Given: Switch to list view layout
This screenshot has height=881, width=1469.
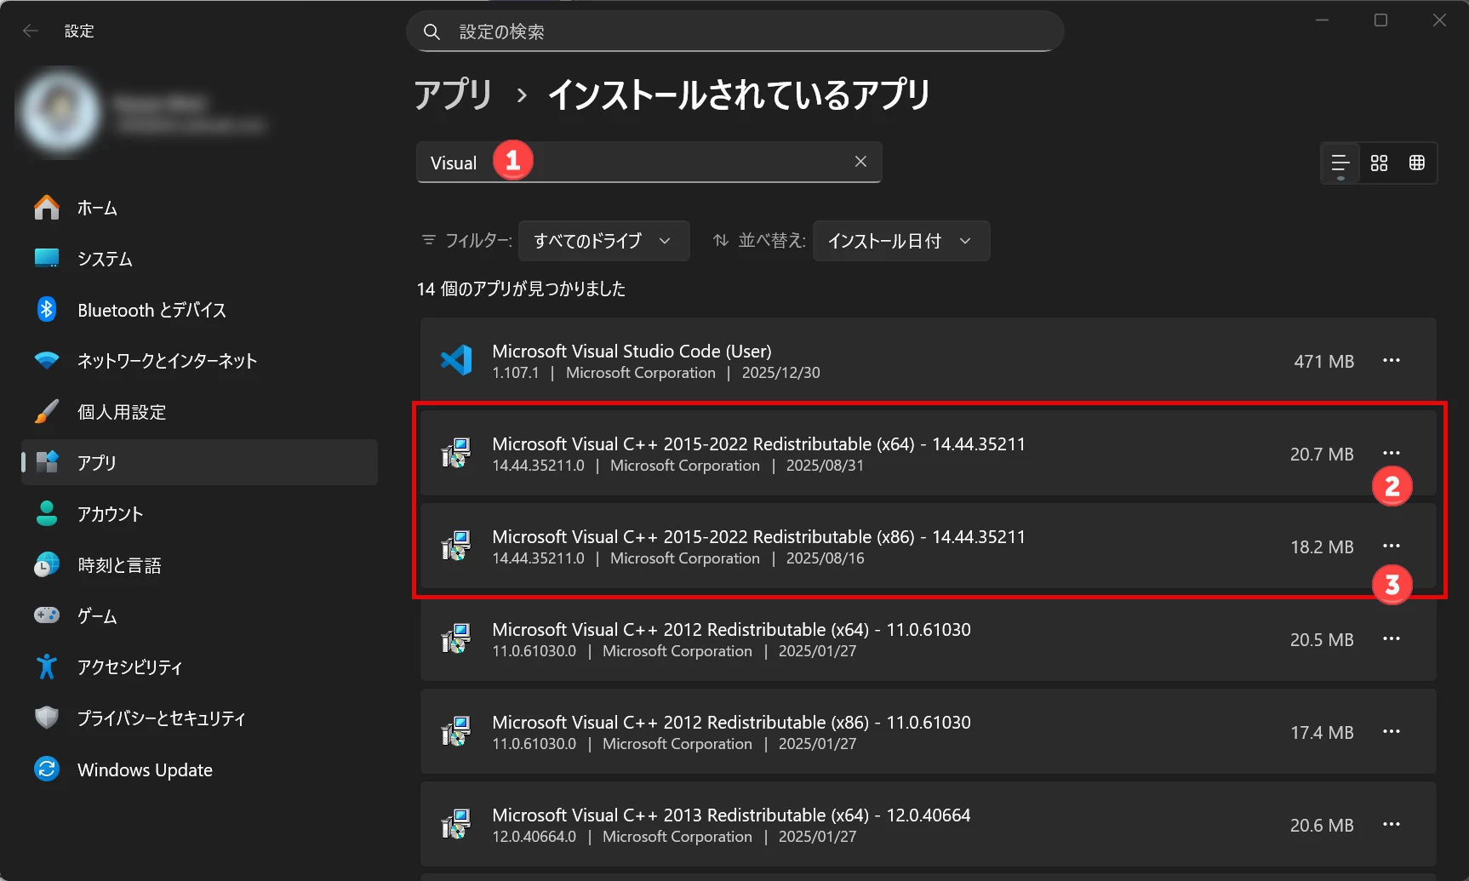Looking at the screenshot, I should pyautogui.click(x=1340, y=163).
